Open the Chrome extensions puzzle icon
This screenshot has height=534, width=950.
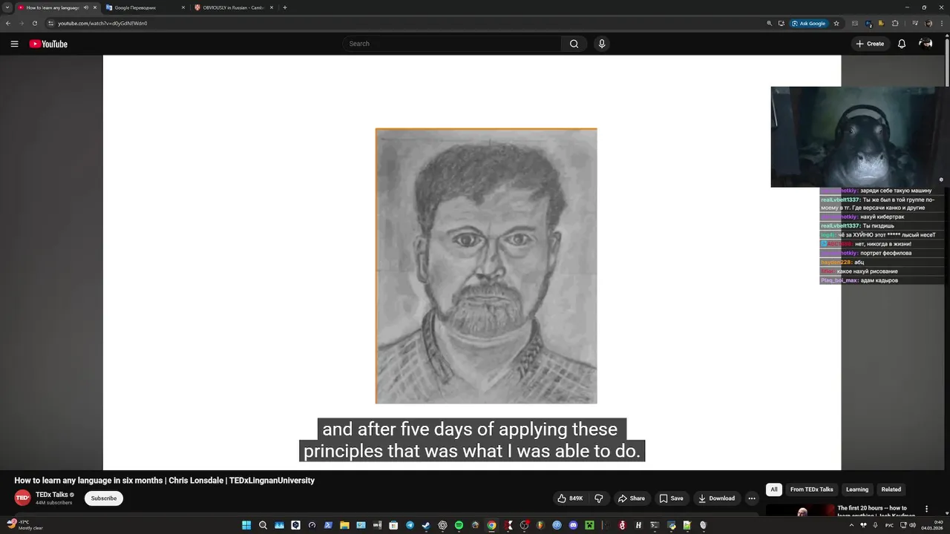[895, 23]
